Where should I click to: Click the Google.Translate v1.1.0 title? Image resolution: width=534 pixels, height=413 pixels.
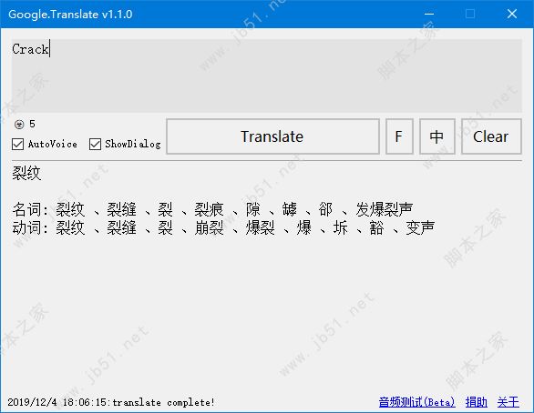(70, 15)
